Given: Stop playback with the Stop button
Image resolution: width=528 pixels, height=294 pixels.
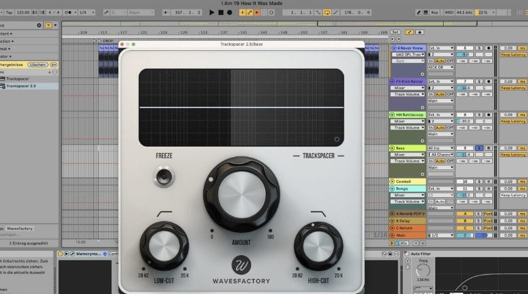Looking at the screenshot, I should (220, 13).
